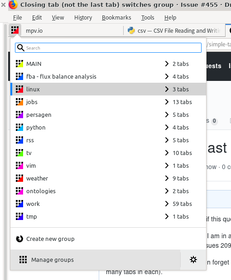The width and height of the screenshot is (231, 280).
Task: Click the Create new group icon
Action: tap(19, 239)
